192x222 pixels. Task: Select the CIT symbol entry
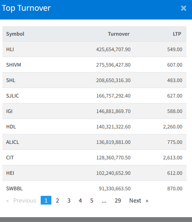(x=10, y=158)
